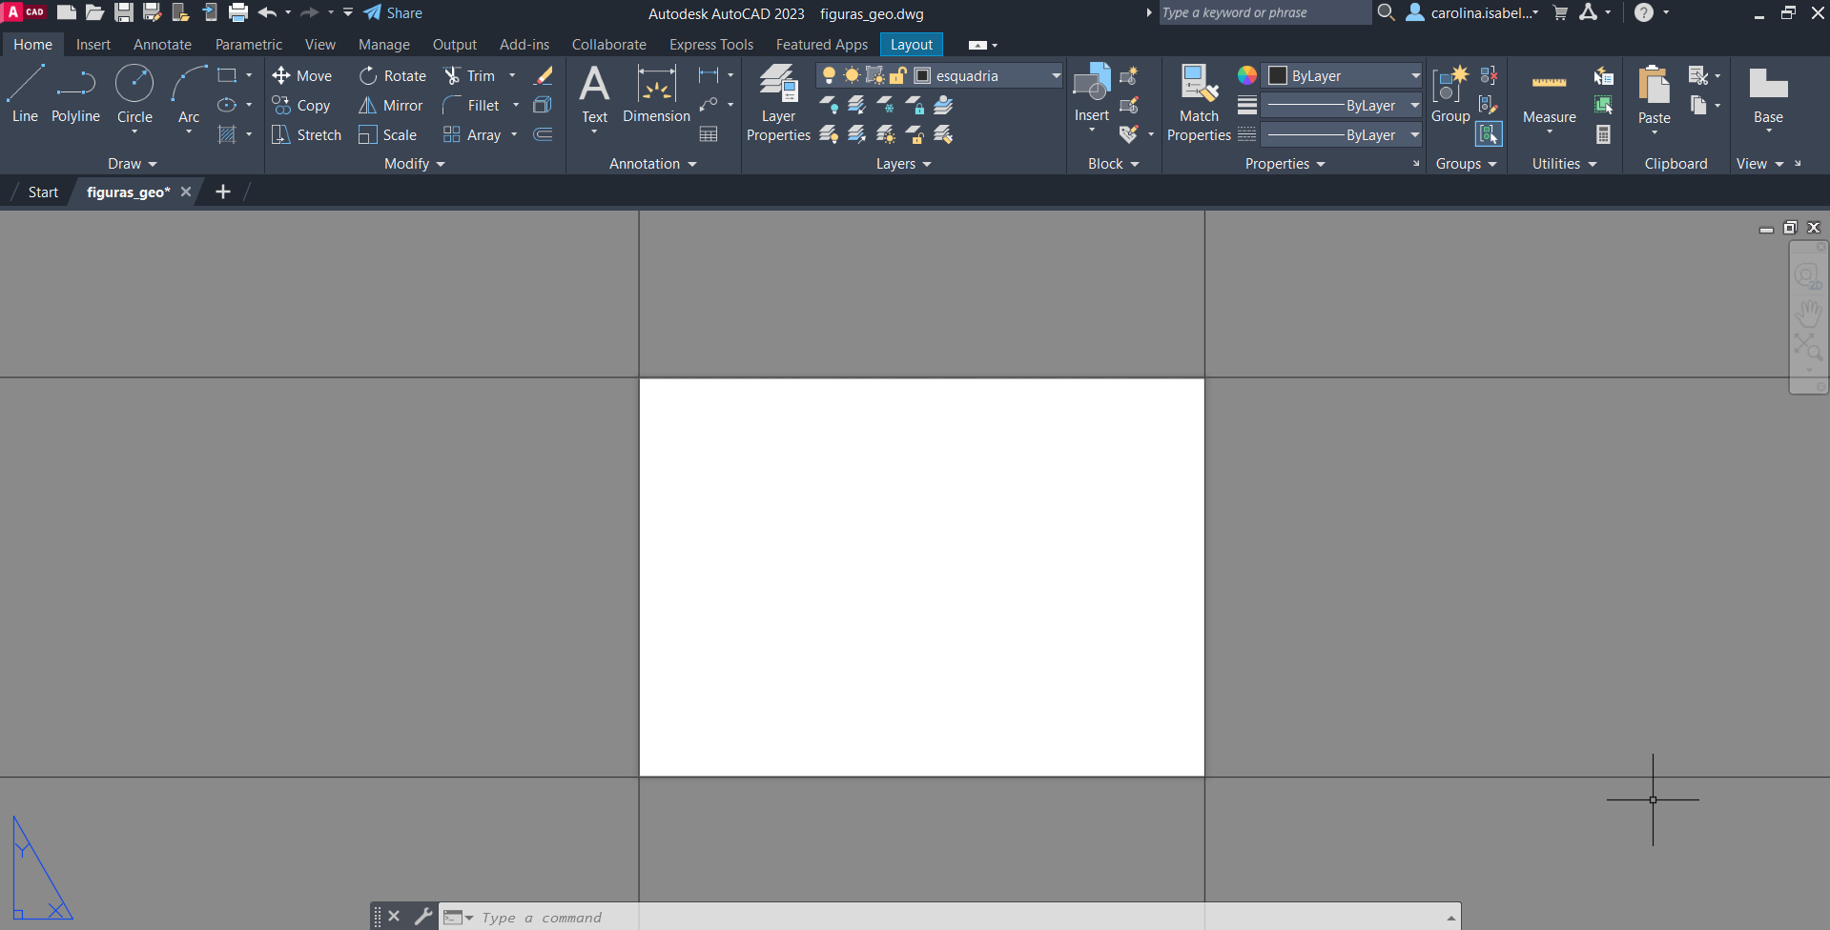Toggle lock padlock for esquadria layer
The height and width of the screenshot is (930, 1830).
point(897,75)
